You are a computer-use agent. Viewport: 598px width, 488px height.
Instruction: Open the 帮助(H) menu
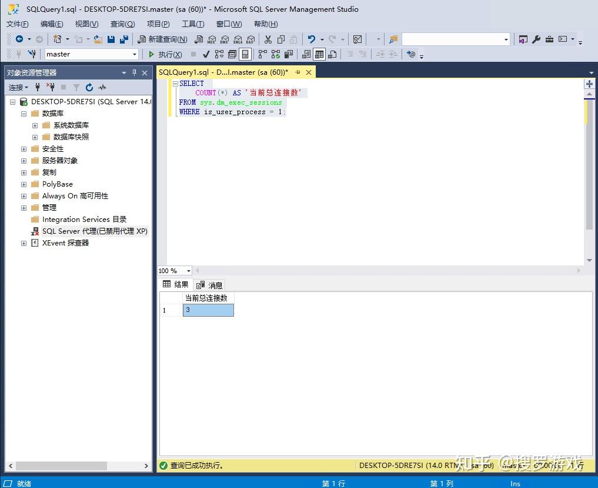tap(266, 24)
